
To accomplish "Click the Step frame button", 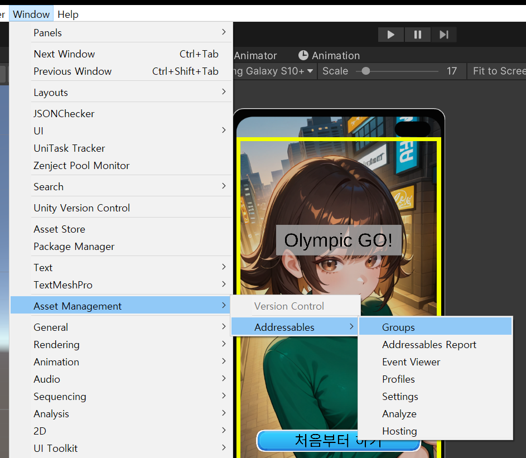I will (444, 35).
